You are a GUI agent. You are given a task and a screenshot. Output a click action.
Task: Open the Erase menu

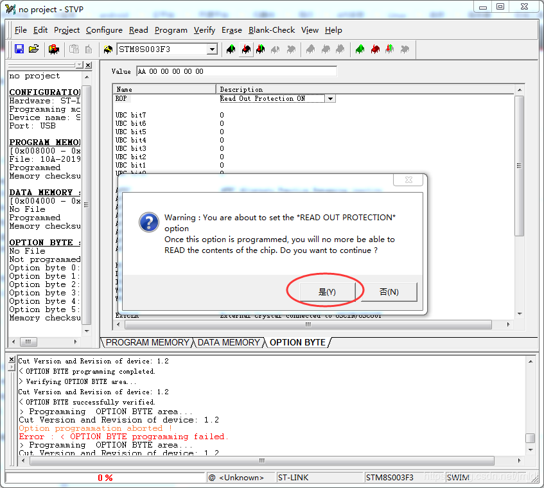click(232, 30)
